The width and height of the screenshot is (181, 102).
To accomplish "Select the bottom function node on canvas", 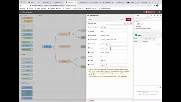I will (64, 61).
